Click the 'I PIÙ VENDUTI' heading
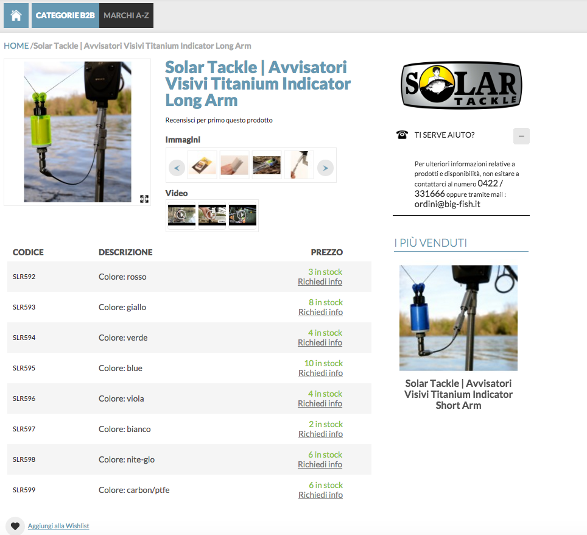 [x=431, y=243]
